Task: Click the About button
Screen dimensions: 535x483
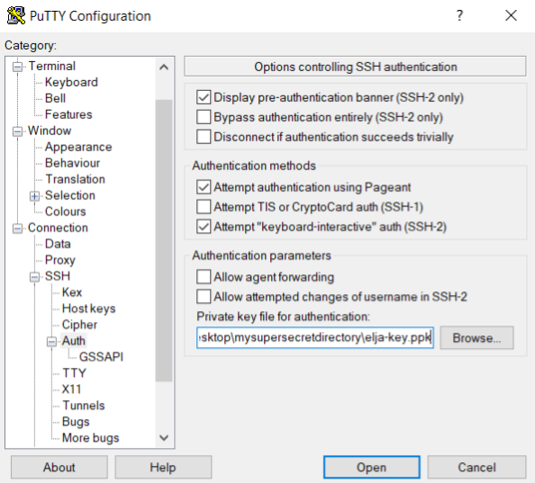Action: [59, 468]
